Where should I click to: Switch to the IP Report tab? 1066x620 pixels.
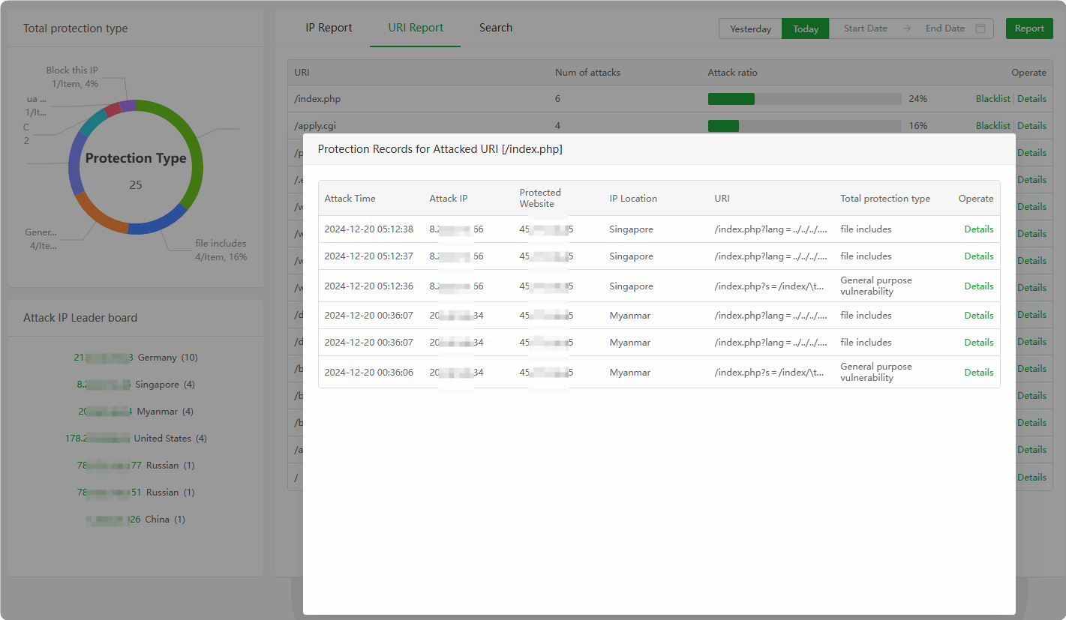point(329,28)
